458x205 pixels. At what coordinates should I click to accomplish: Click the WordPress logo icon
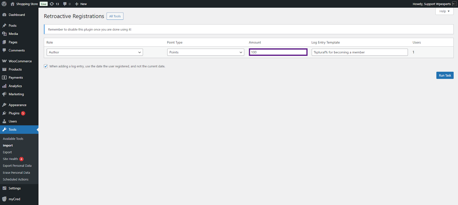pyautogui.click(x=4, y=4)
